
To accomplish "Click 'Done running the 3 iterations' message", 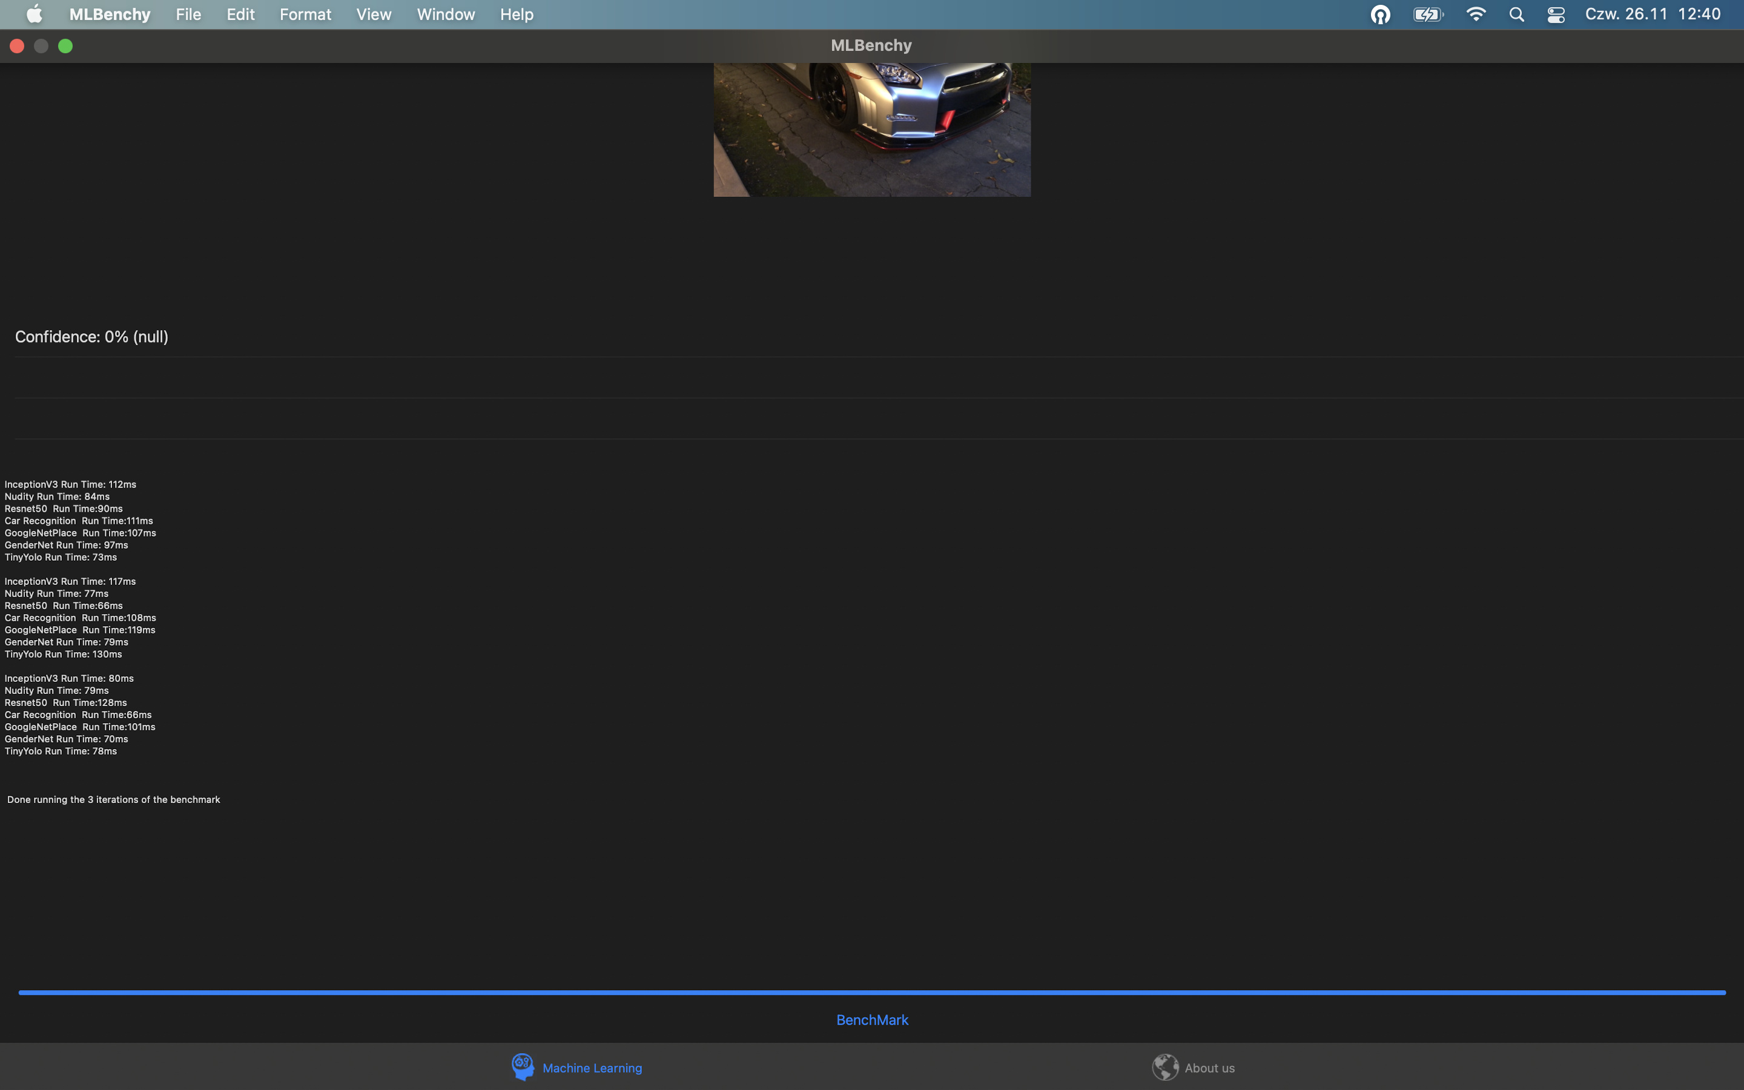I will tap(113, 800).
